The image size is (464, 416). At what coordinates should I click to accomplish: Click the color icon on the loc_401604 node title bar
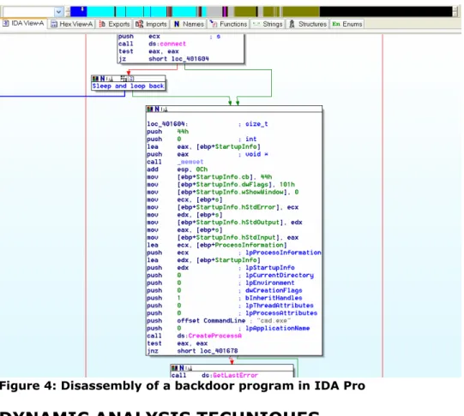(150, 110)
